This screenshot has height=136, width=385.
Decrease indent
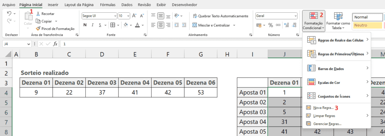click(x=177, y=25)
